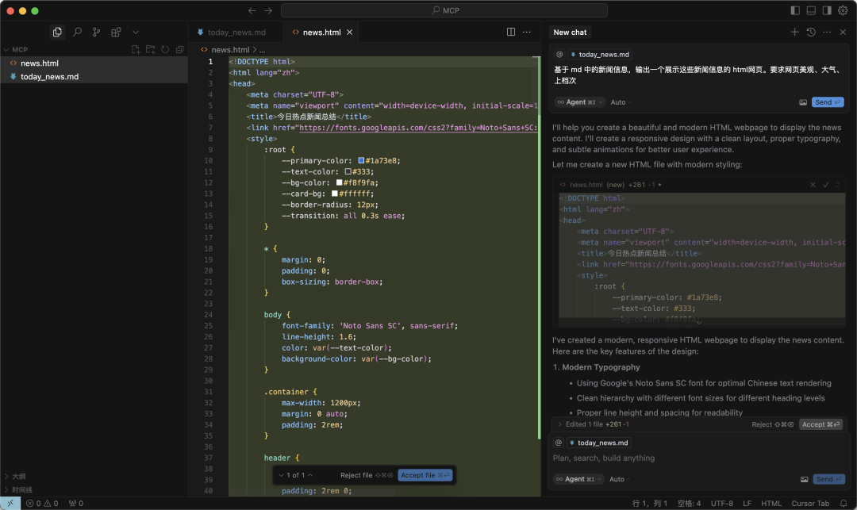Create a new file in MCP explorer

(136, 49)
